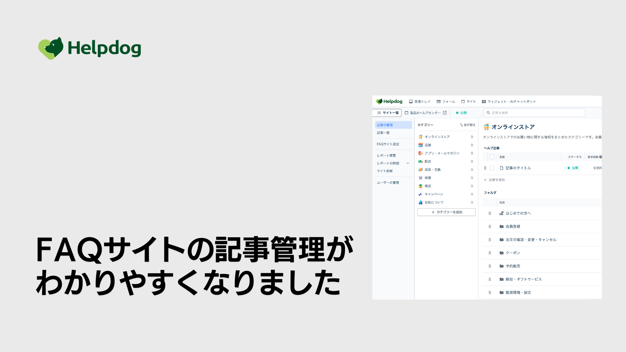This screenshot has height=352, width=626.
Task: Expand the レポートの詳細 sidebar chevron
Action: coord(408,163)
